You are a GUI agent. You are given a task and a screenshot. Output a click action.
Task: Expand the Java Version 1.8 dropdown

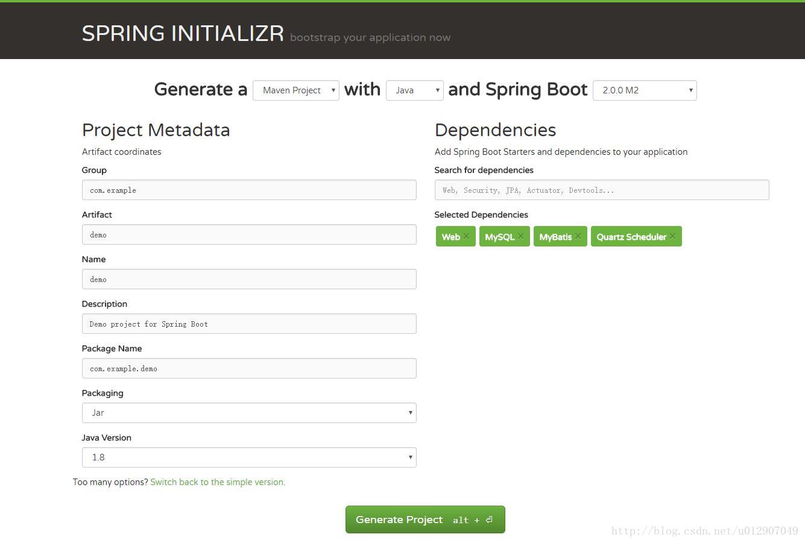[x=249, y=457]
